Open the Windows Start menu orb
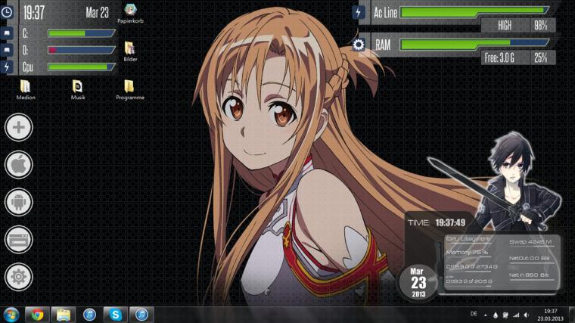Screen dimensions: 575x323 [11, 315]
